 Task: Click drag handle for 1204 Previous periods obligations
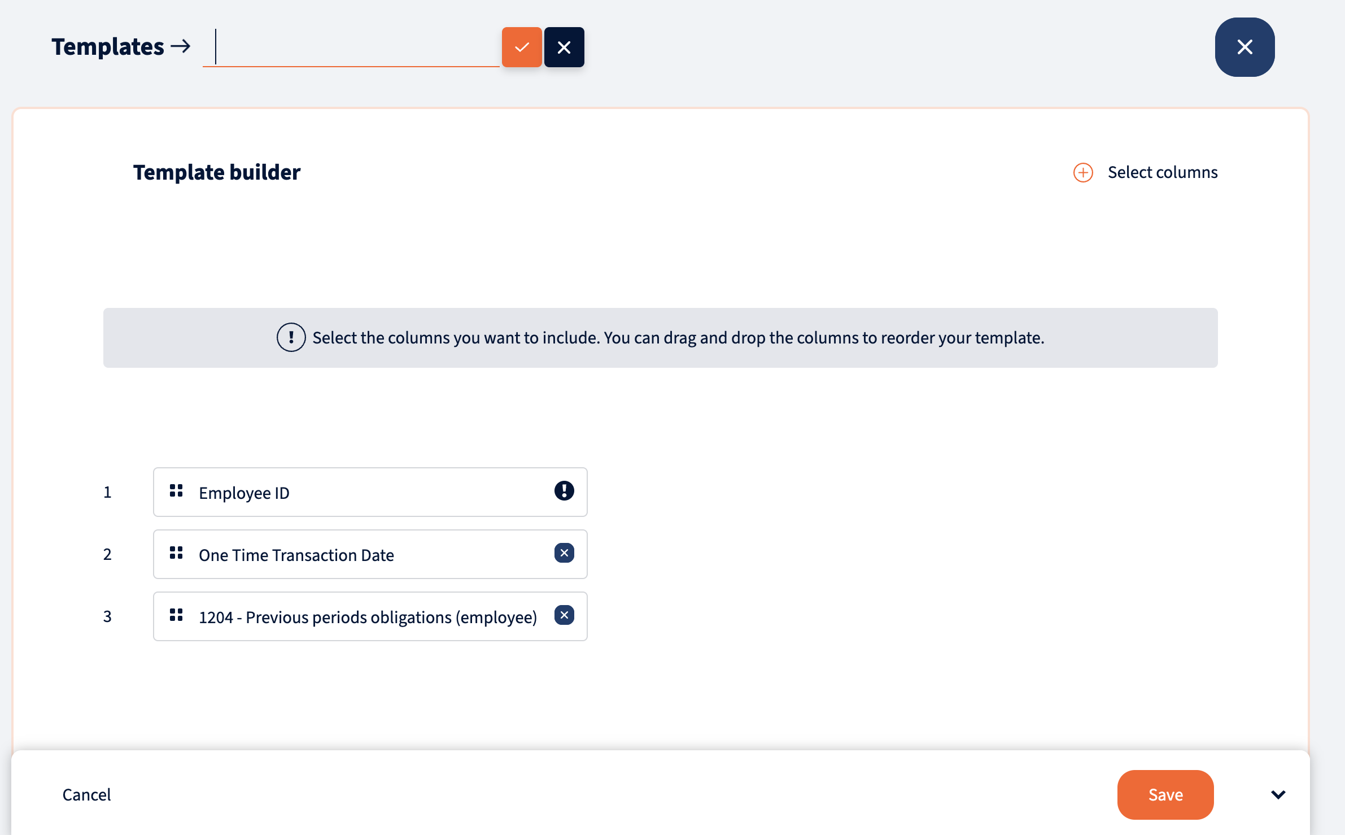(176, 615)
